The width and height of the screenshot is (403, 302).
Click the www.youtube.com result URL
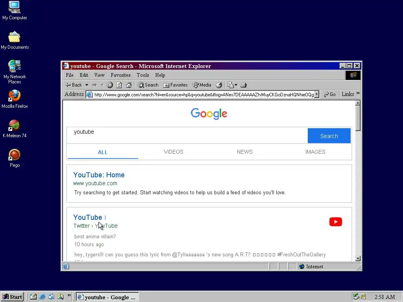click(x=95, y=183)
